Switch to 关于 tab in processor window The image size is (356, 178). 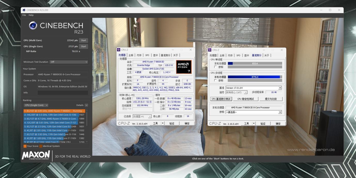click(176, 55)
